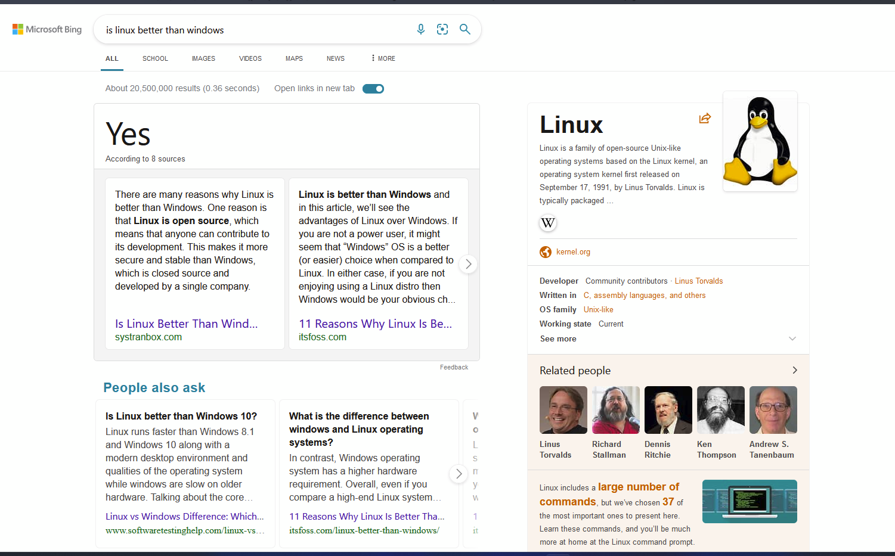895x556 pixels.
Task: Open Linux commands terminal thumbnail
Action: [750, 501]
